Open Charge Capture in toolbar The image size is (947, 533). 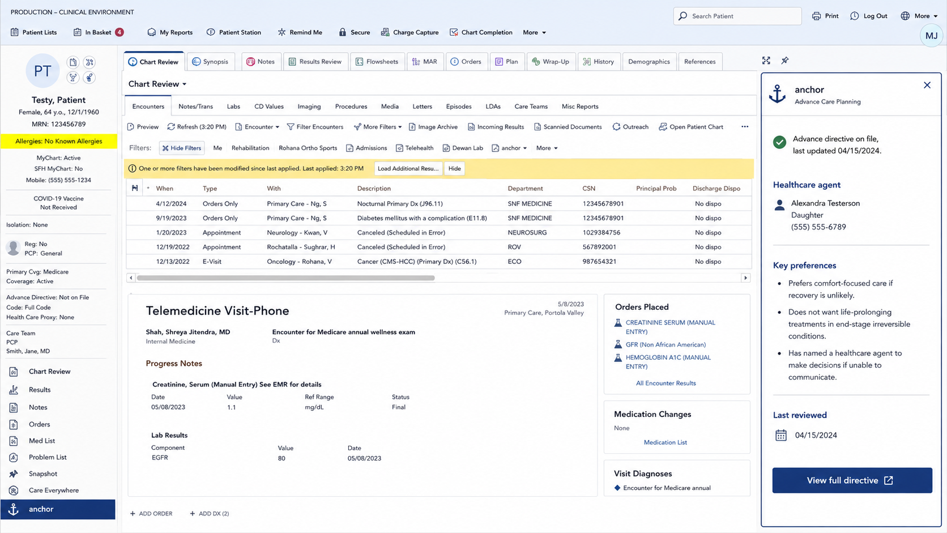coord(410,32)
